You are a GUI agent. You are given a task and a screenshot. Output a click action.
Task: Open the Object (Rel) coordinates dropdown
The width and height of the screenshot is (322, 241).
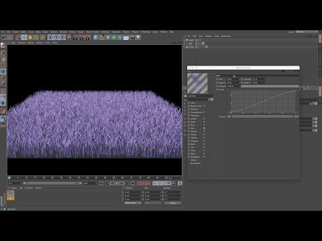click(133, 203)
